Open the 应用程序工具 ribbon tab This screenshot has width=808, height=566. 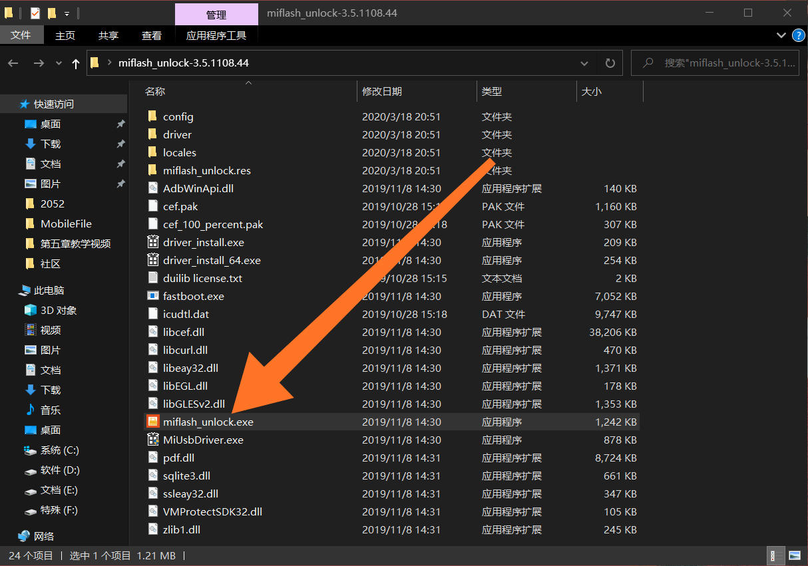[216, 35]
